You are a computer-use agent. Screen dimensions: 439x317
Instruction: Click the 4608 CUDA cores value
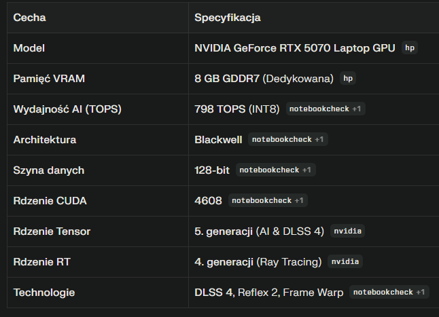[x=209, y=201]
